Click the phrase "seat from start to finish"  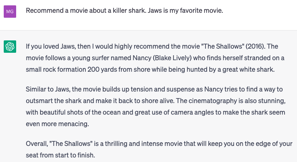pos(60,155)
